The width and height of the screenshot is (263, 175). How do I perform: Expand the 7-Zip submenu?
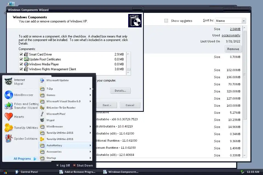point(90,89)
